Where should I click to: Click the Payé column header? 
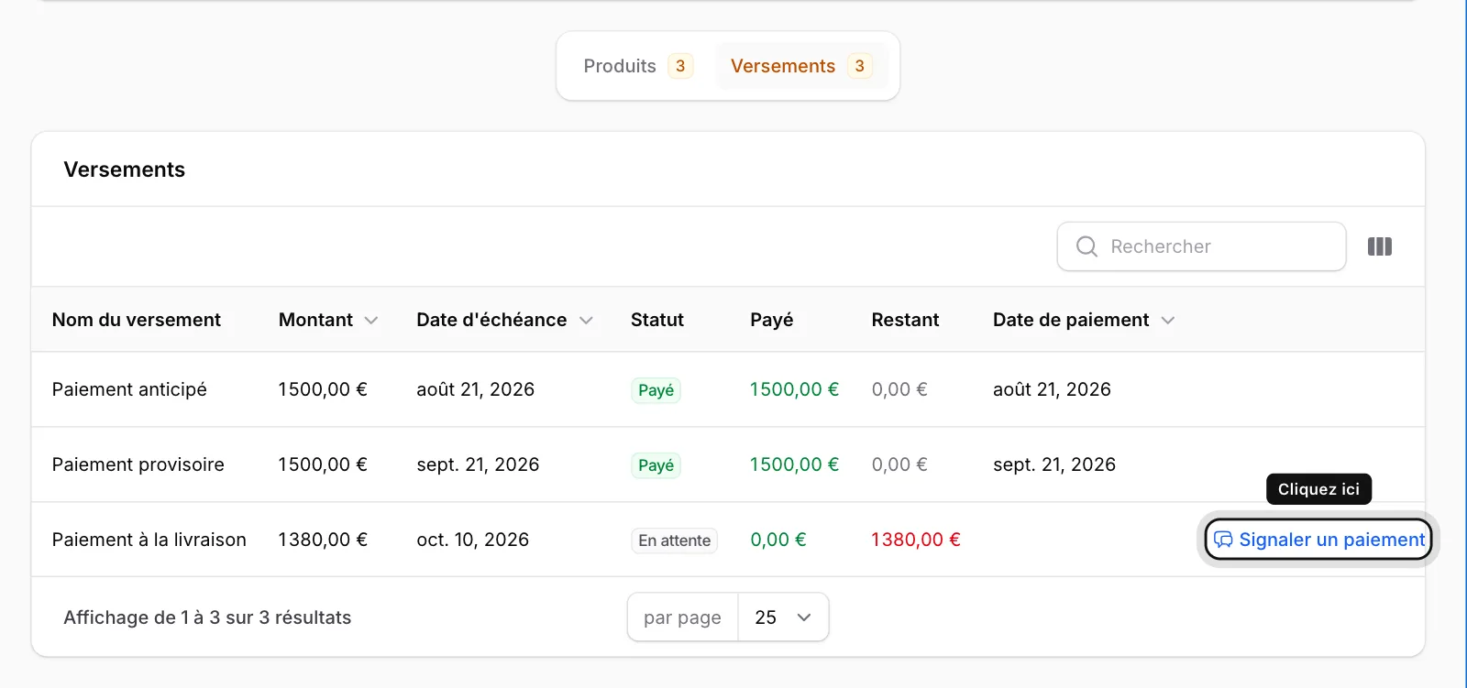pyautogui.click(x=772, y=320)
